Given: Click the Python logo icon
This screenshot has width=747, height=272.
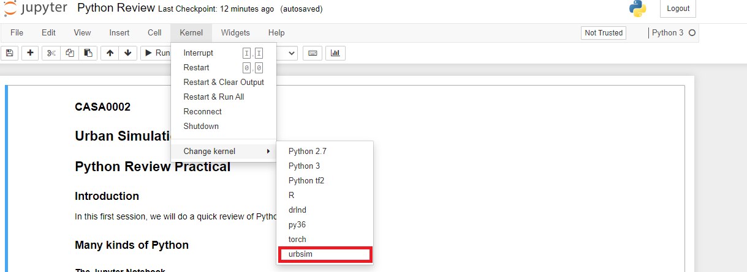Looking at the screenshot, I should pos(638,9).
